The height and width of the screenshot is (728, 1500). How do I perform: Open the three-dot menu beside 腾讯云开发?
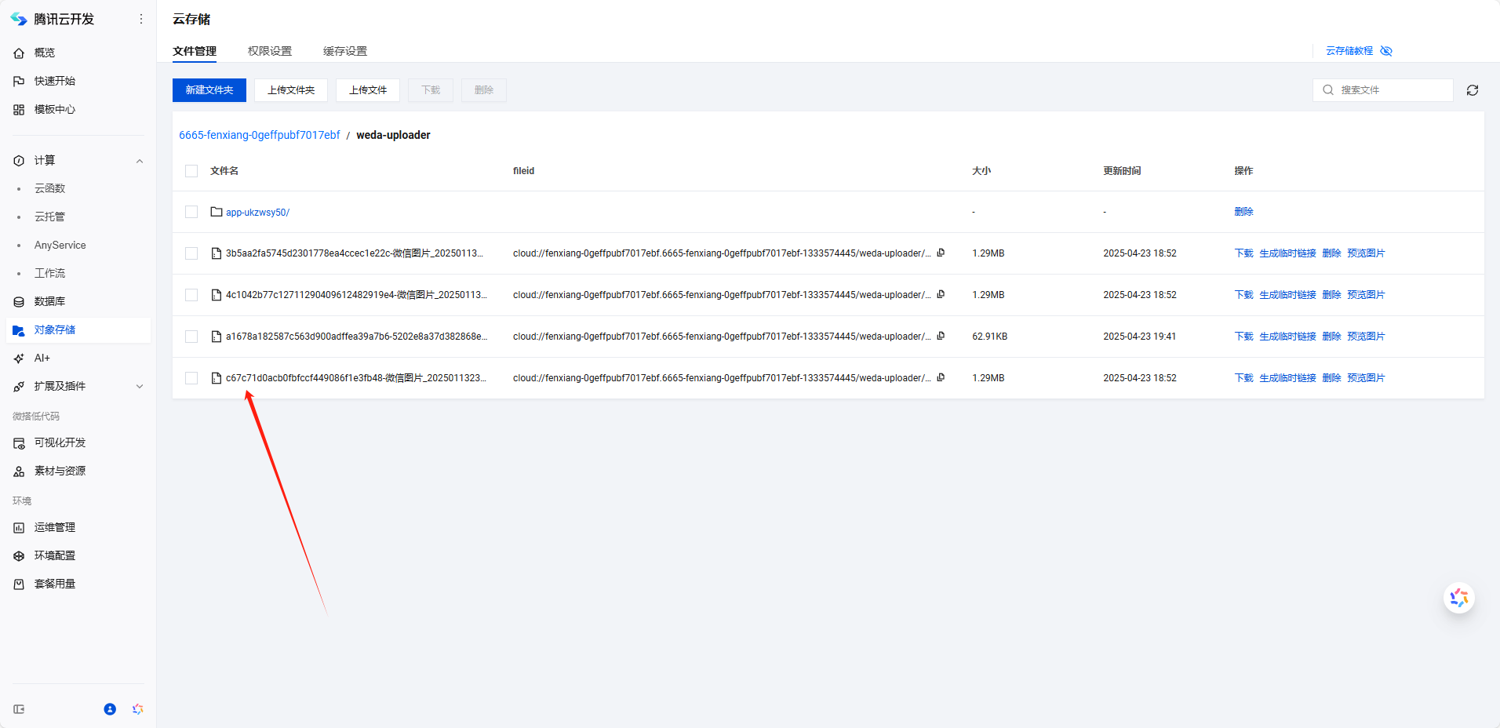pyautogui.click(x=141, y=19)
